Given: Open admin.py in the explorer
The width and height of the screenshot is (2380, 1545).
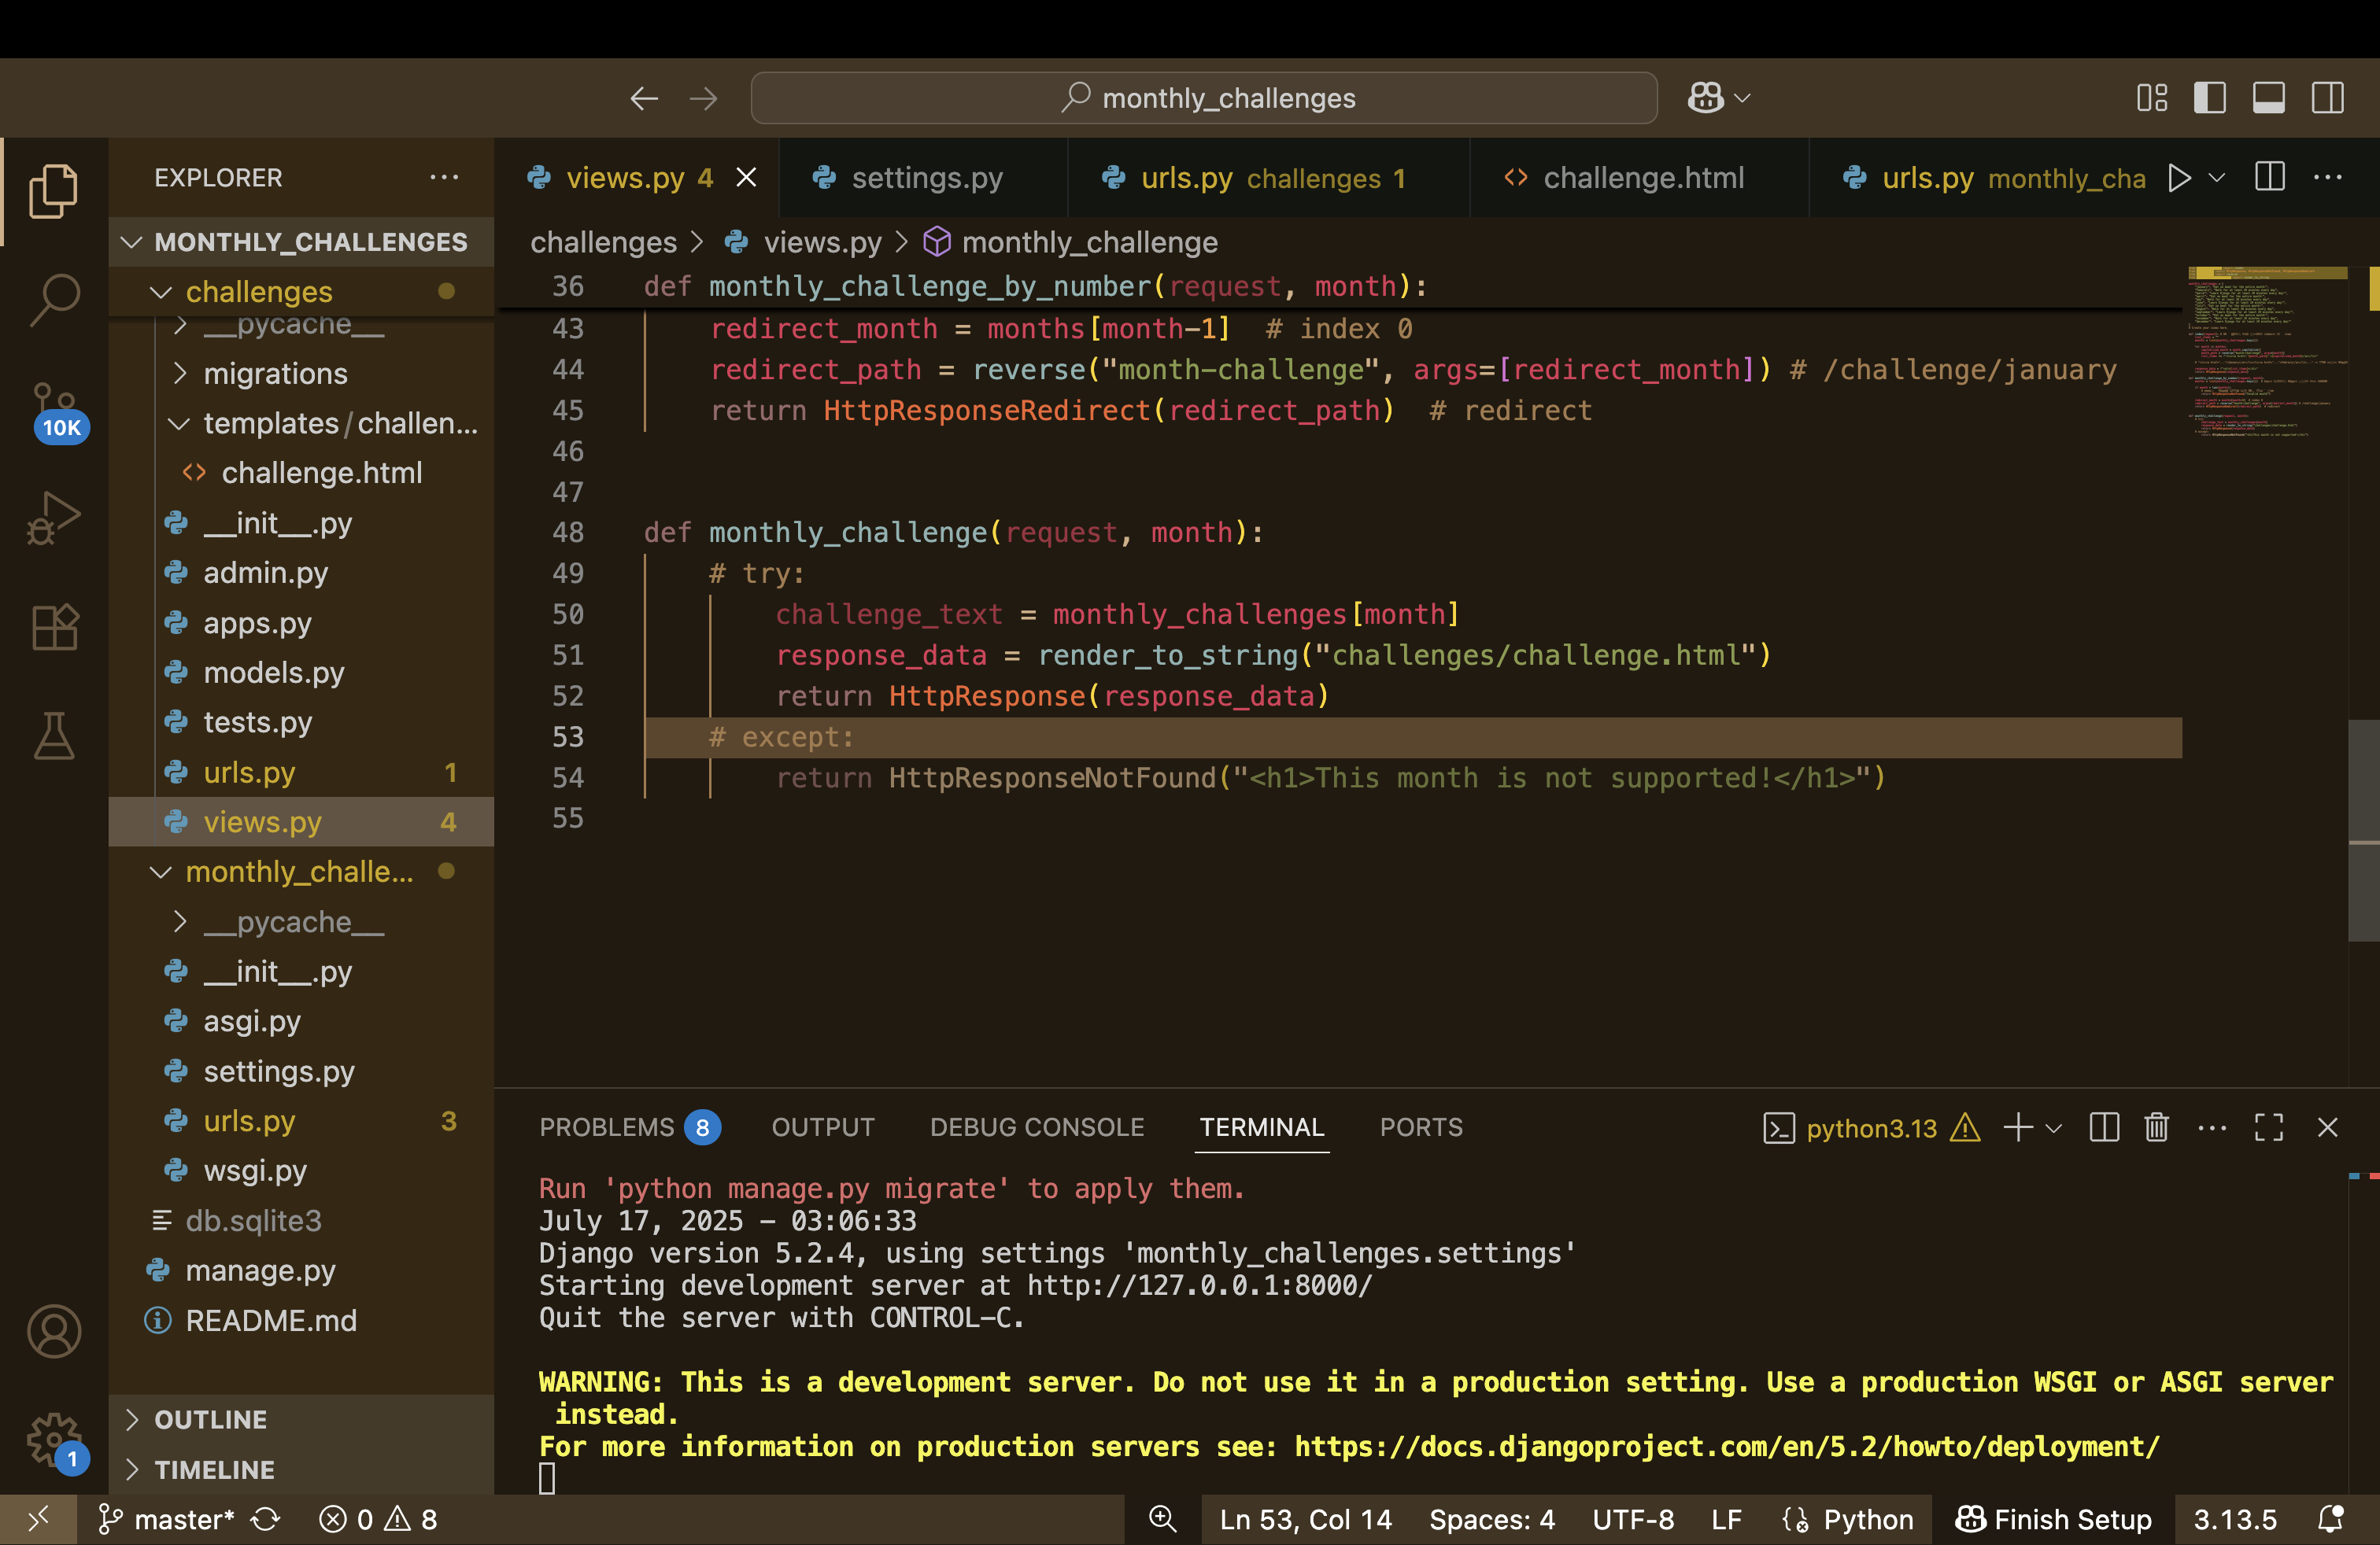Looking at the screenshot, I should click(301, 573).
